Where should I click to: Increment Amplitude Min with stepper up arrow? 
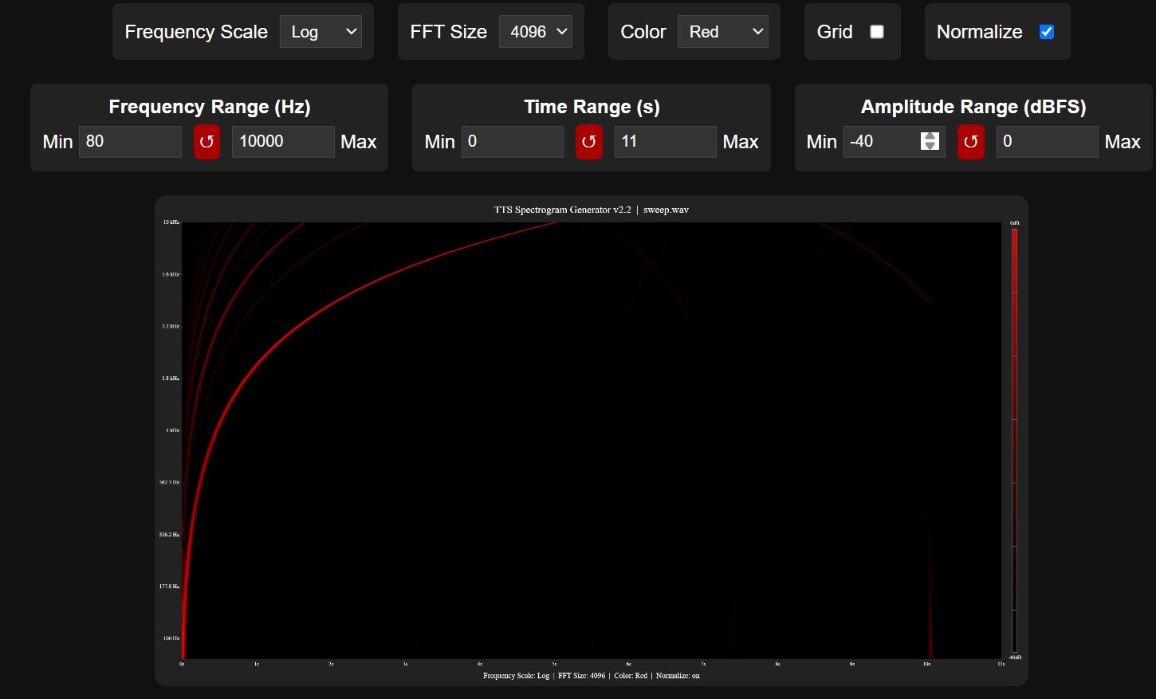930,136
